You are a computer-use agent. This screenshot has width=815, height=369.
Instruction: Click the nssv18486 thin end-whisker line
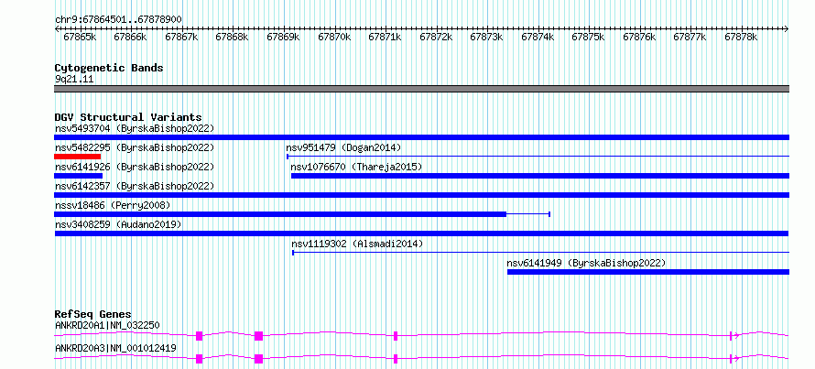(x=528, y=214)
